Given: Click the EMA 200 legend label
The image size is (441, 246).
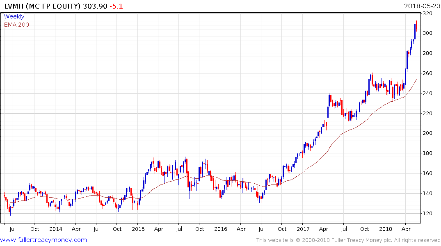Looking at the screenshot, I should 16,25.
